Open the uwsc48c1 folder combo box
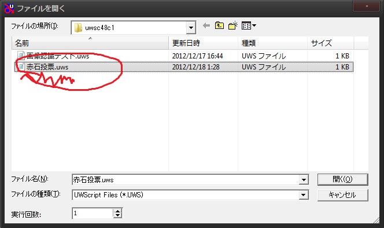The image size is (384, 228). coord(134,28)
